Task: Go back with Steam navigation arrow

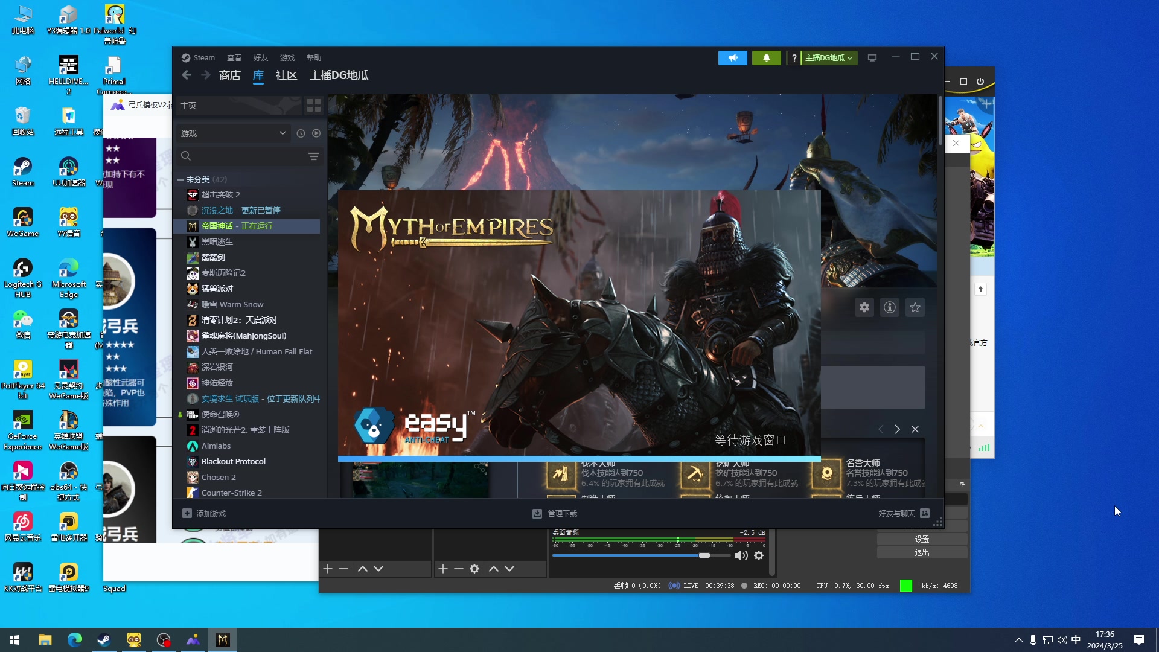Action: pos(187,75)
